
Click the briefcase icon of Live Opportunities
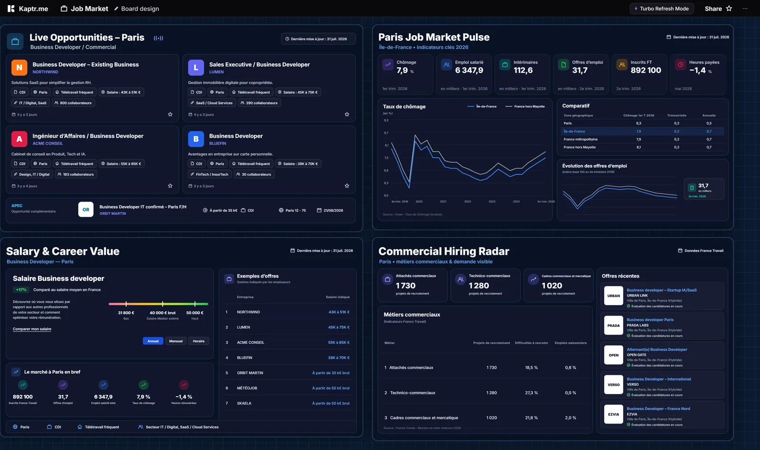tap(15, 41)
